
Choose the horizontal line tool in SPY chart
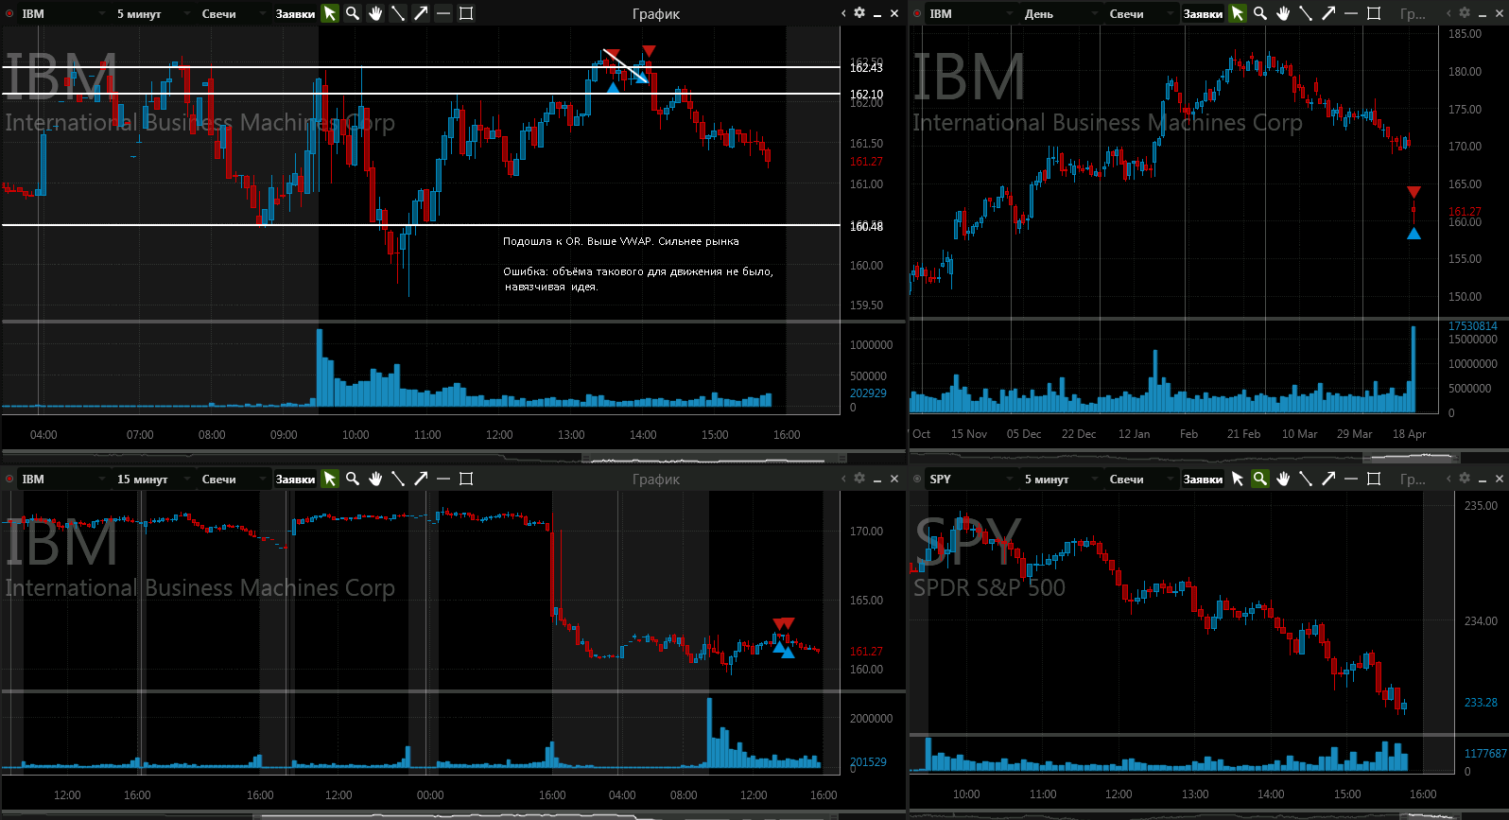[1351, 479]
